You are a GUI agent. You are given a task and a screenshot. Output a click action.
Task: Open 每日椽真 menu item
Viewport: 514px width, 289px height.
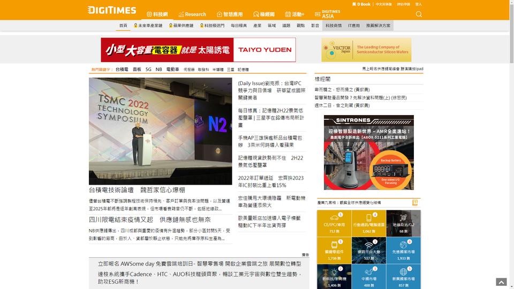pos(239,26)
